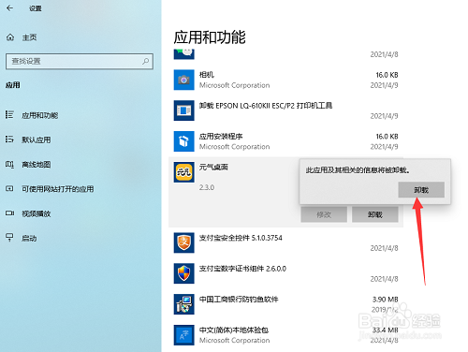Click the 支付宝安全控件 shield icon
Viewport: 468px width, 352px height.
pyautogui.click(x=184, y=242)
